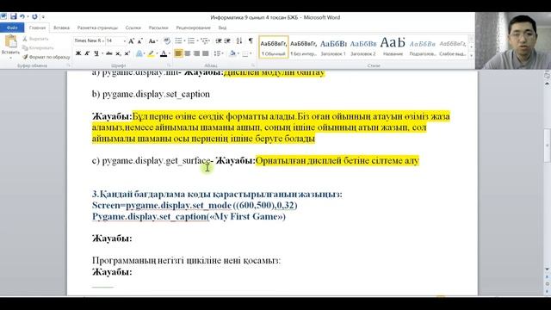Viewport: 551px width, 310px height.
Task: Open the line spacing options
Action: pos(218,53)
